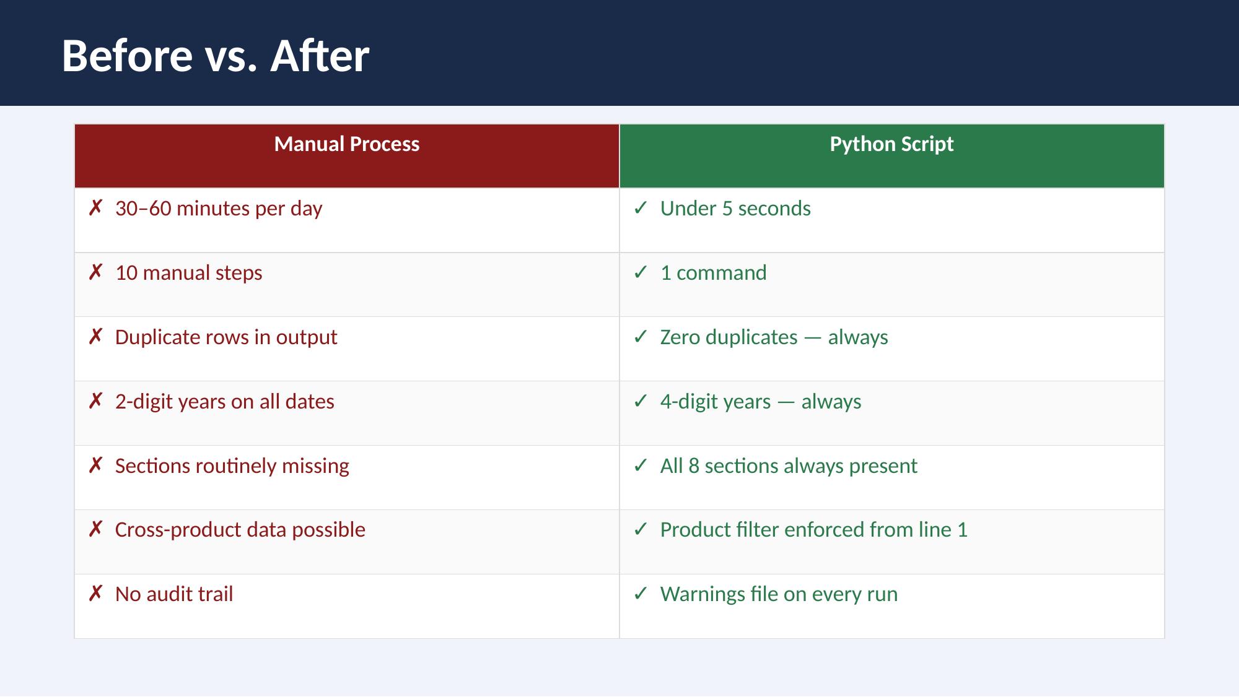The height and width of the screenshot is (697, 1239).
Task: Click the X icon next to "No audit trail"
Action: click(95, 594)
